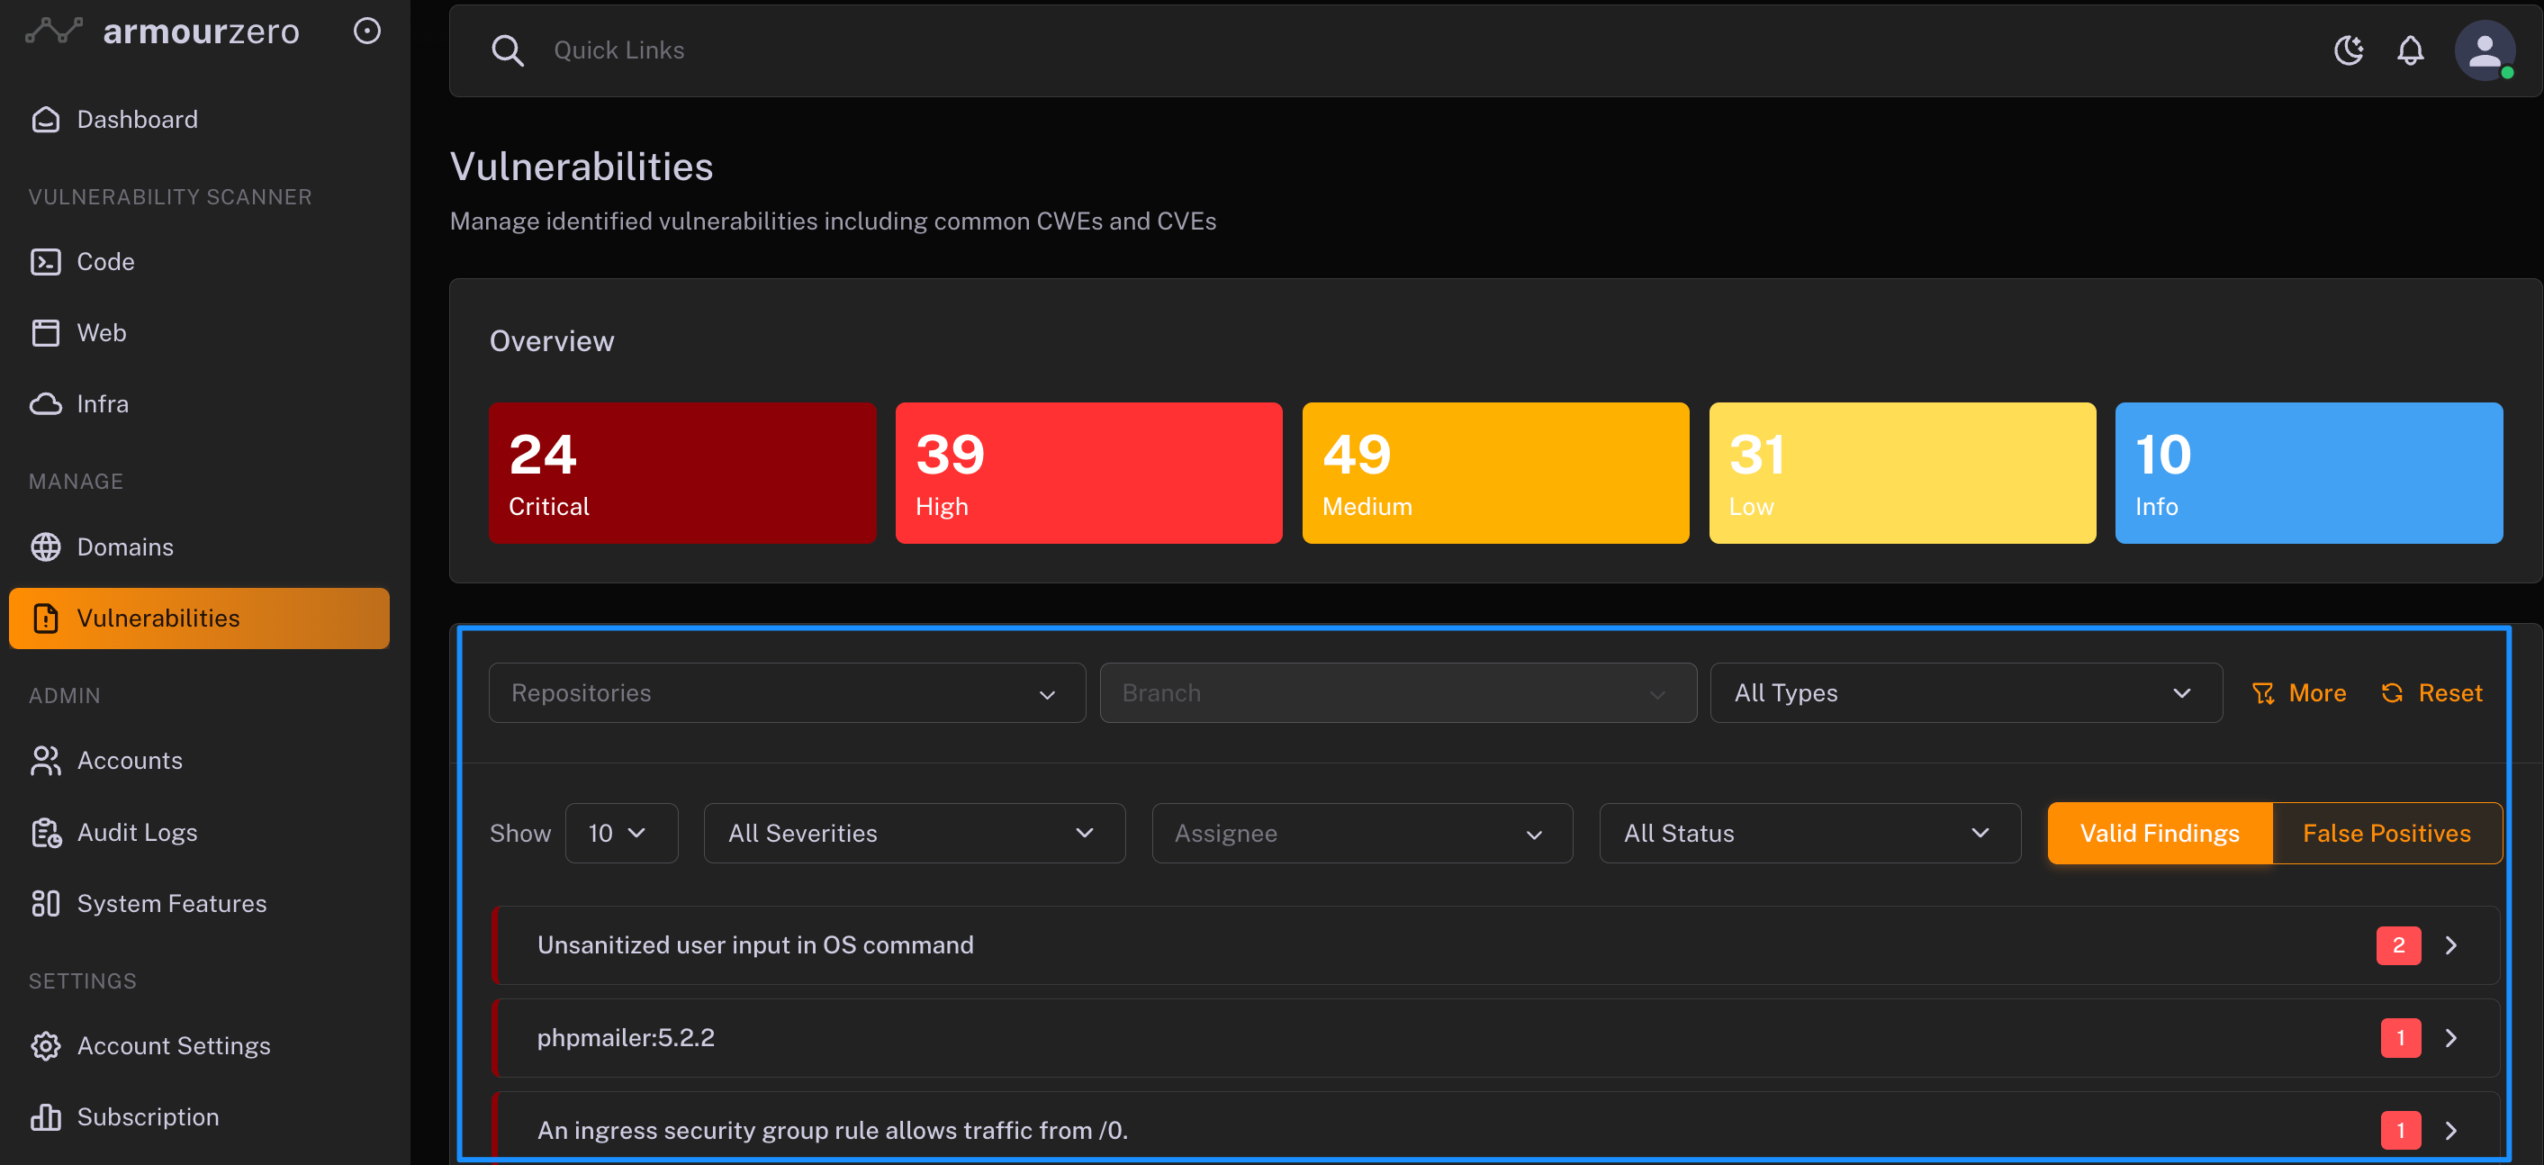Select the Valid Findings toggle
2544x1165 pixels.
point(2159,834)
